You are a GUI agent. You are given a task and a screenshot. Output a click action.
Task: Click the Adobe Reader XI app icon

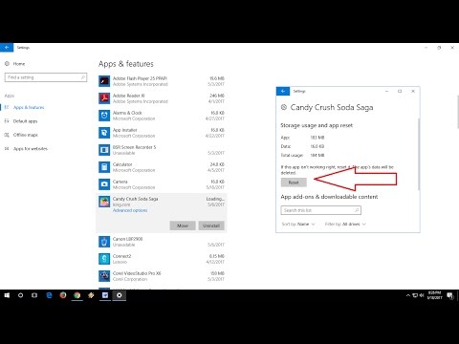pyautogui.click(x=104, y=98)
